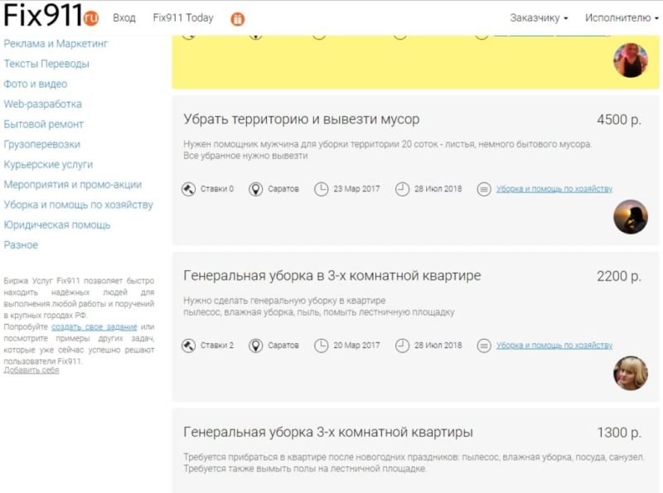
Task: Open user avatar in the yellow highlighted card
Action: [x=630, y=60]
